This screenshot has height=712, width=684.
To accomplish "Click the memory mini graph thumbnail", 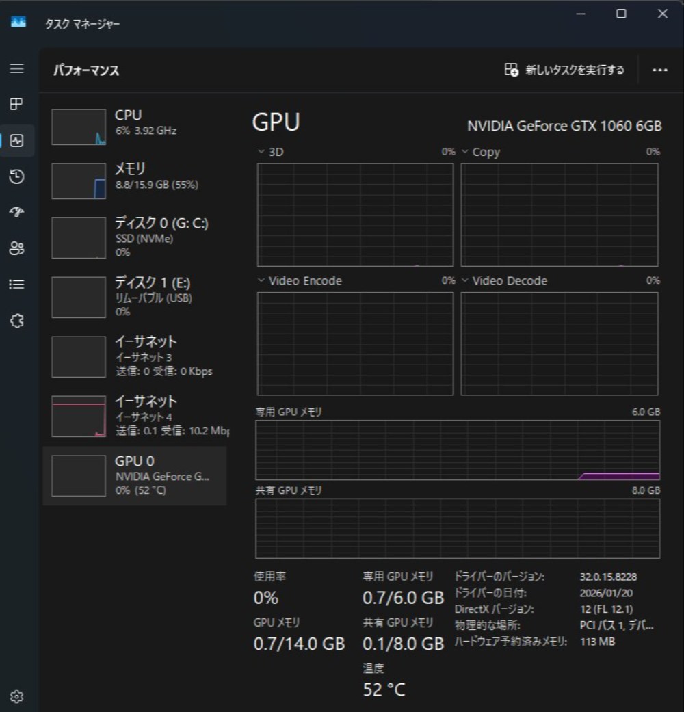I will (79, 181).
